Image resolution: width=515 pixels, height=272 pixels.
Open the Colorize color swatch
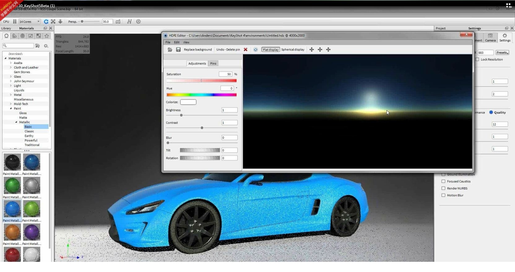click(x=188, y=102)
